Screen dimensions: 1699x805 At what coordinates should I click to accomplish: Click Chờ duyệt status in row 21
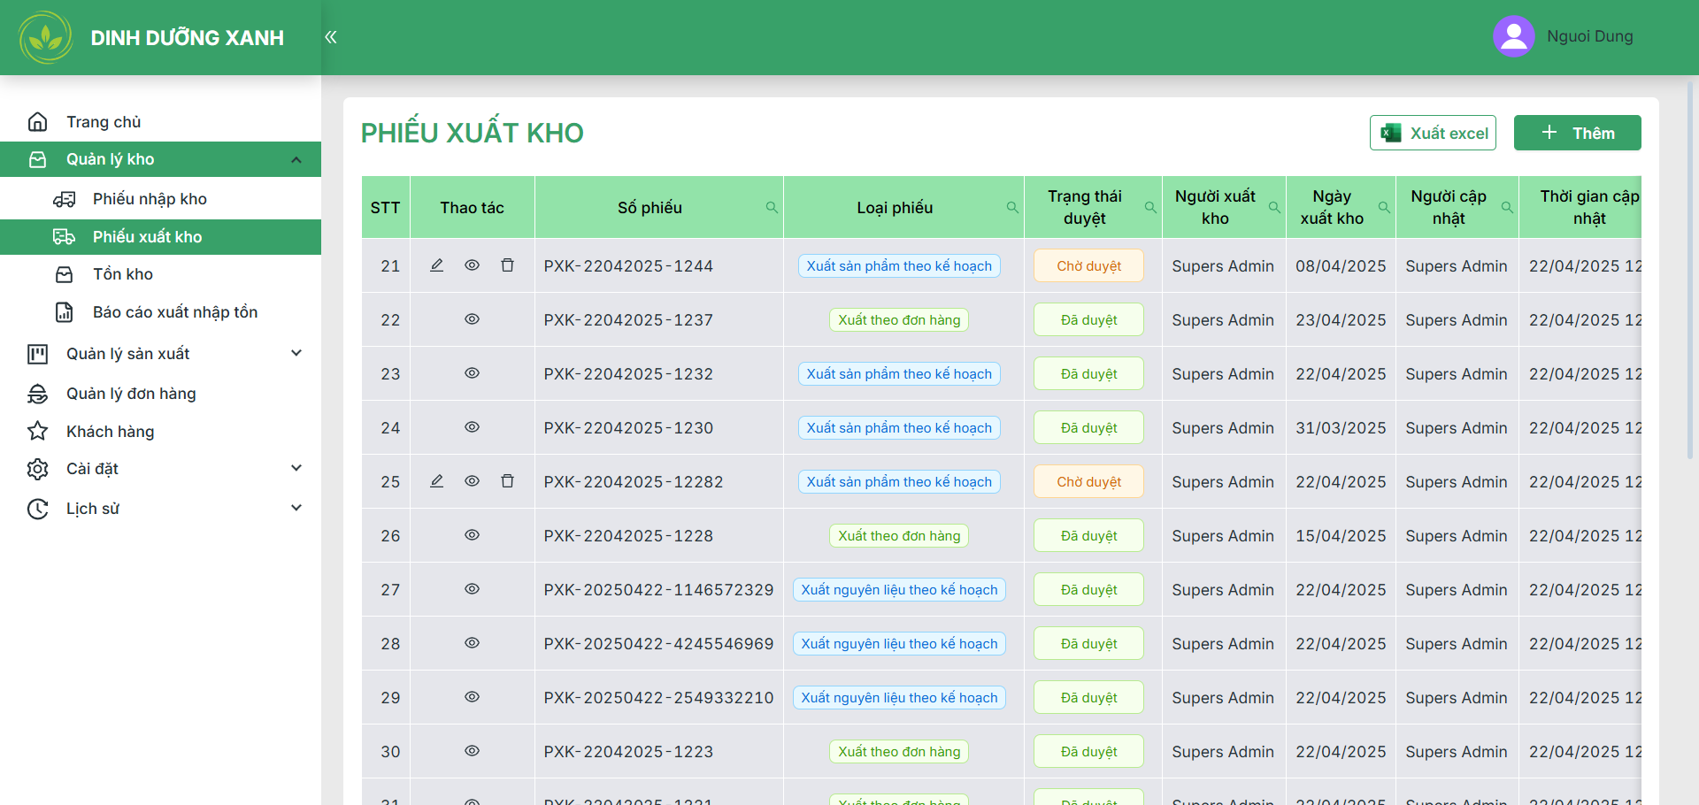pos(1088,266)
